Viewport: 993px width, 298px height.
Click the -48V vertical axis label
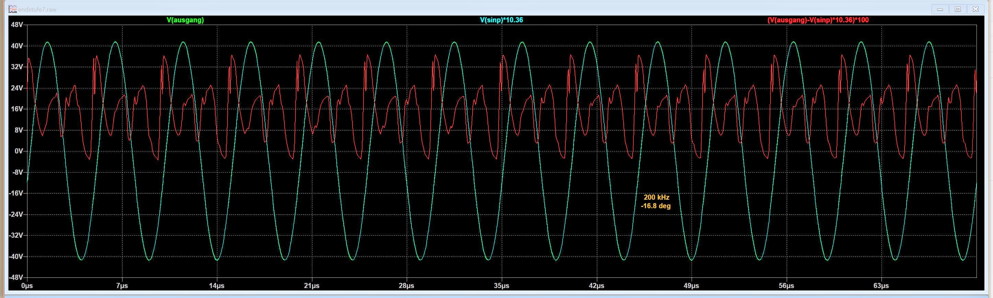click(16, 277)
